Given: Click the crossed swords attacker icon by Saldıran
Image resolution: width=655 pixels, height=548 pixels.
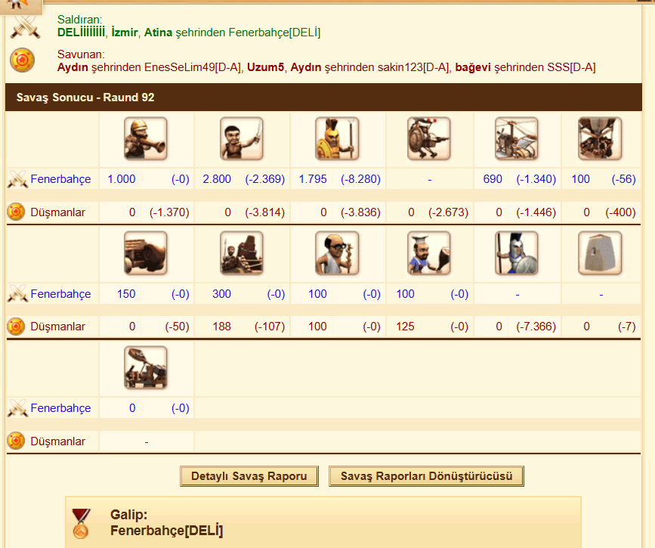Looking at the screenshot, I should 25,26.
